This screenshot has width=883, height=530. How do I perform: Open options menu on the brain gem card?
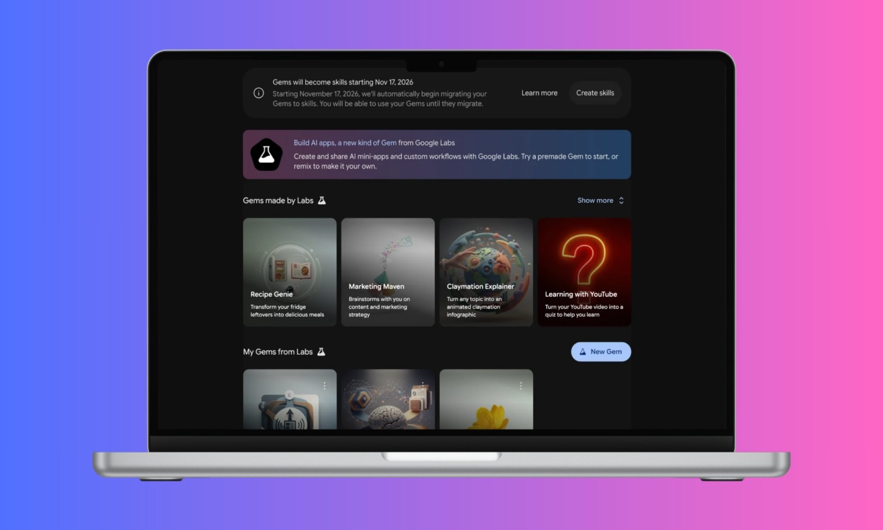coord(423,386)
